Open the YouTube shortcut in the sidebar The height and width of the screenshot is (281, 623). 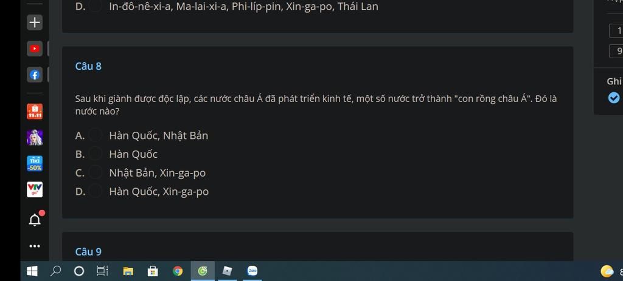pos(35,49)
